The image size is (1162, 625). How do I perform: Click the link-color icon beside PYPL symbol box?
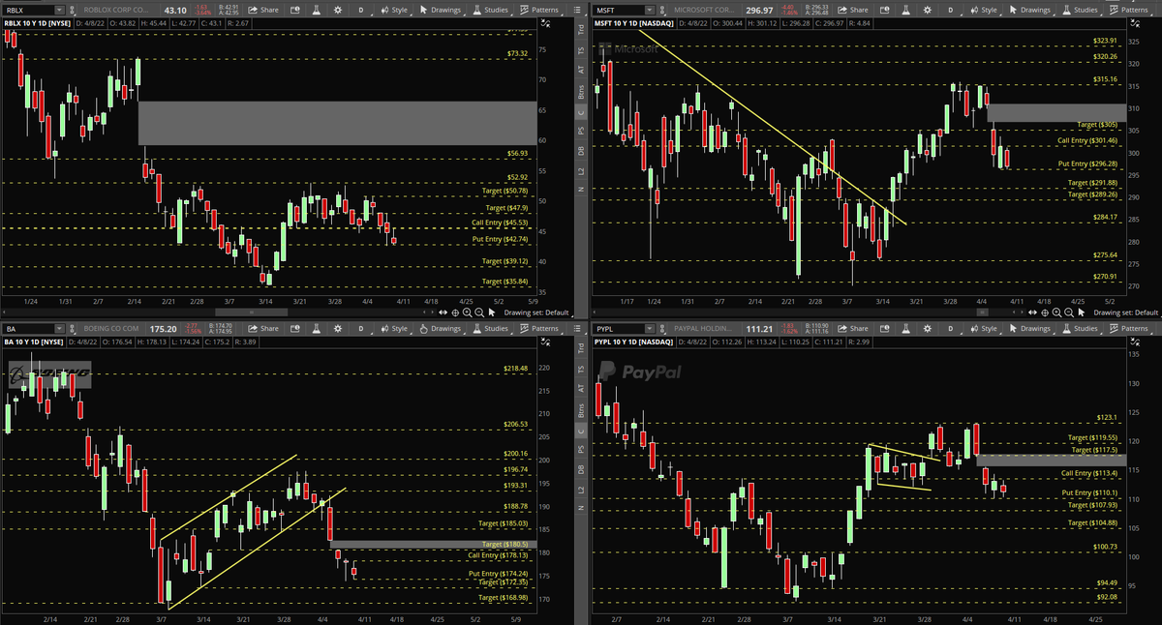click(662, 328)
